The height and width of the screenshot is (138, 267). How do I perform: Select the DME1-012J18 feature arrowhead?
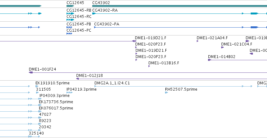77,79
